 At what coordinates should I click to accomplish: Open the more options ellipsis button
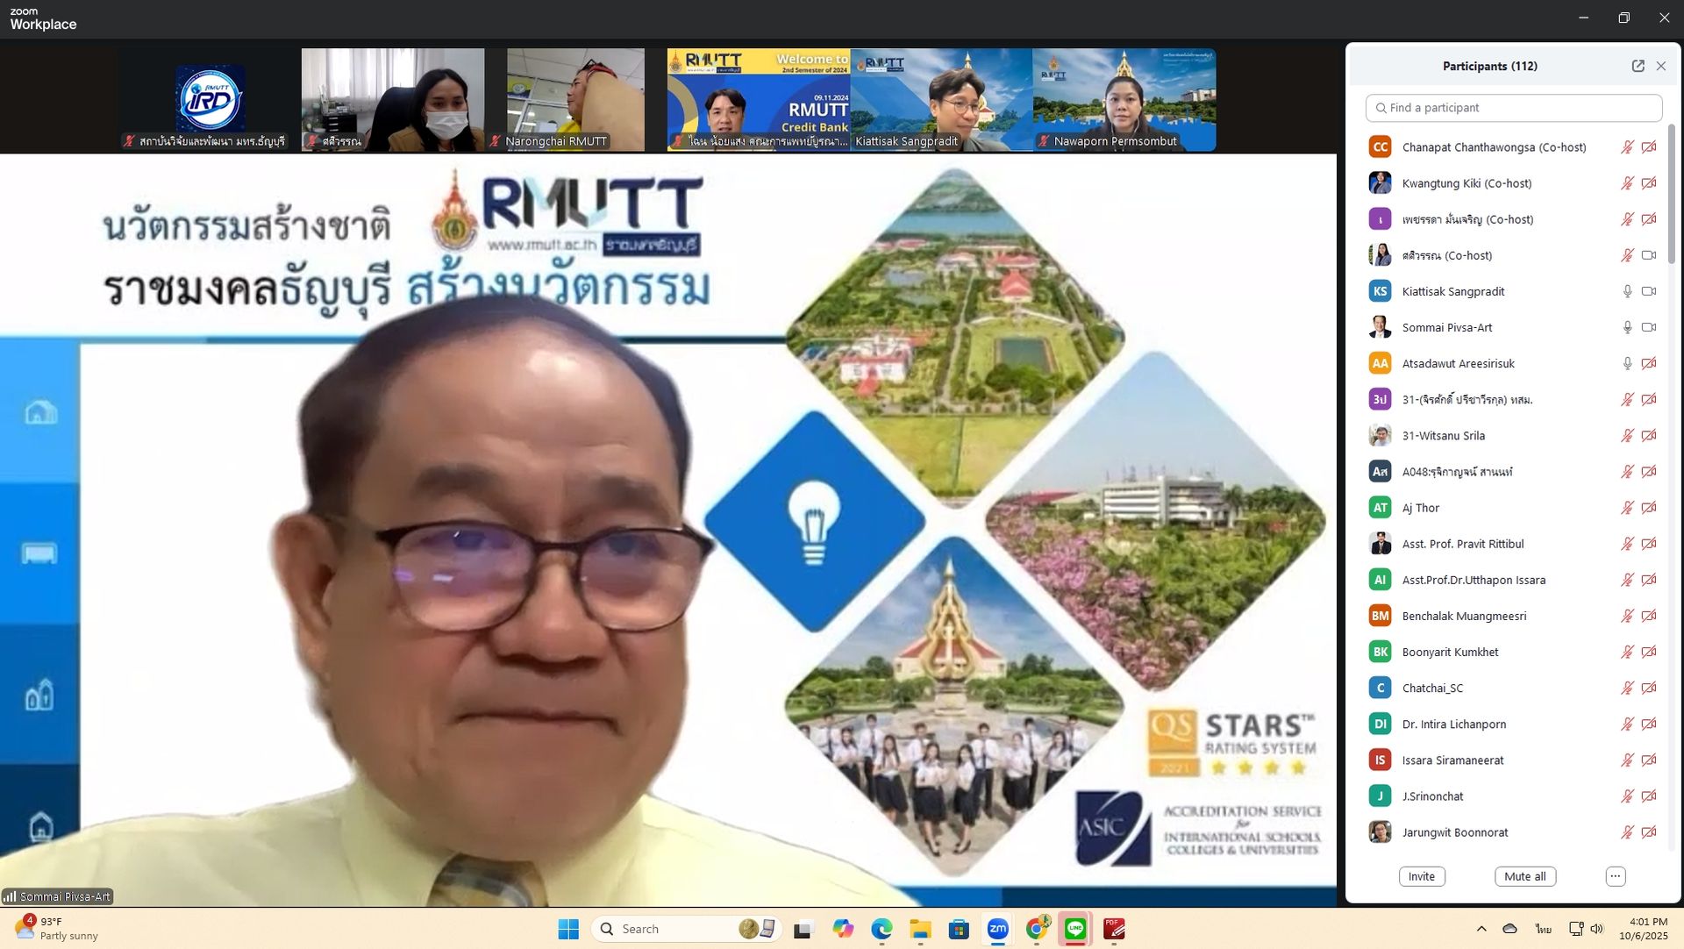tap(1616, 876)
